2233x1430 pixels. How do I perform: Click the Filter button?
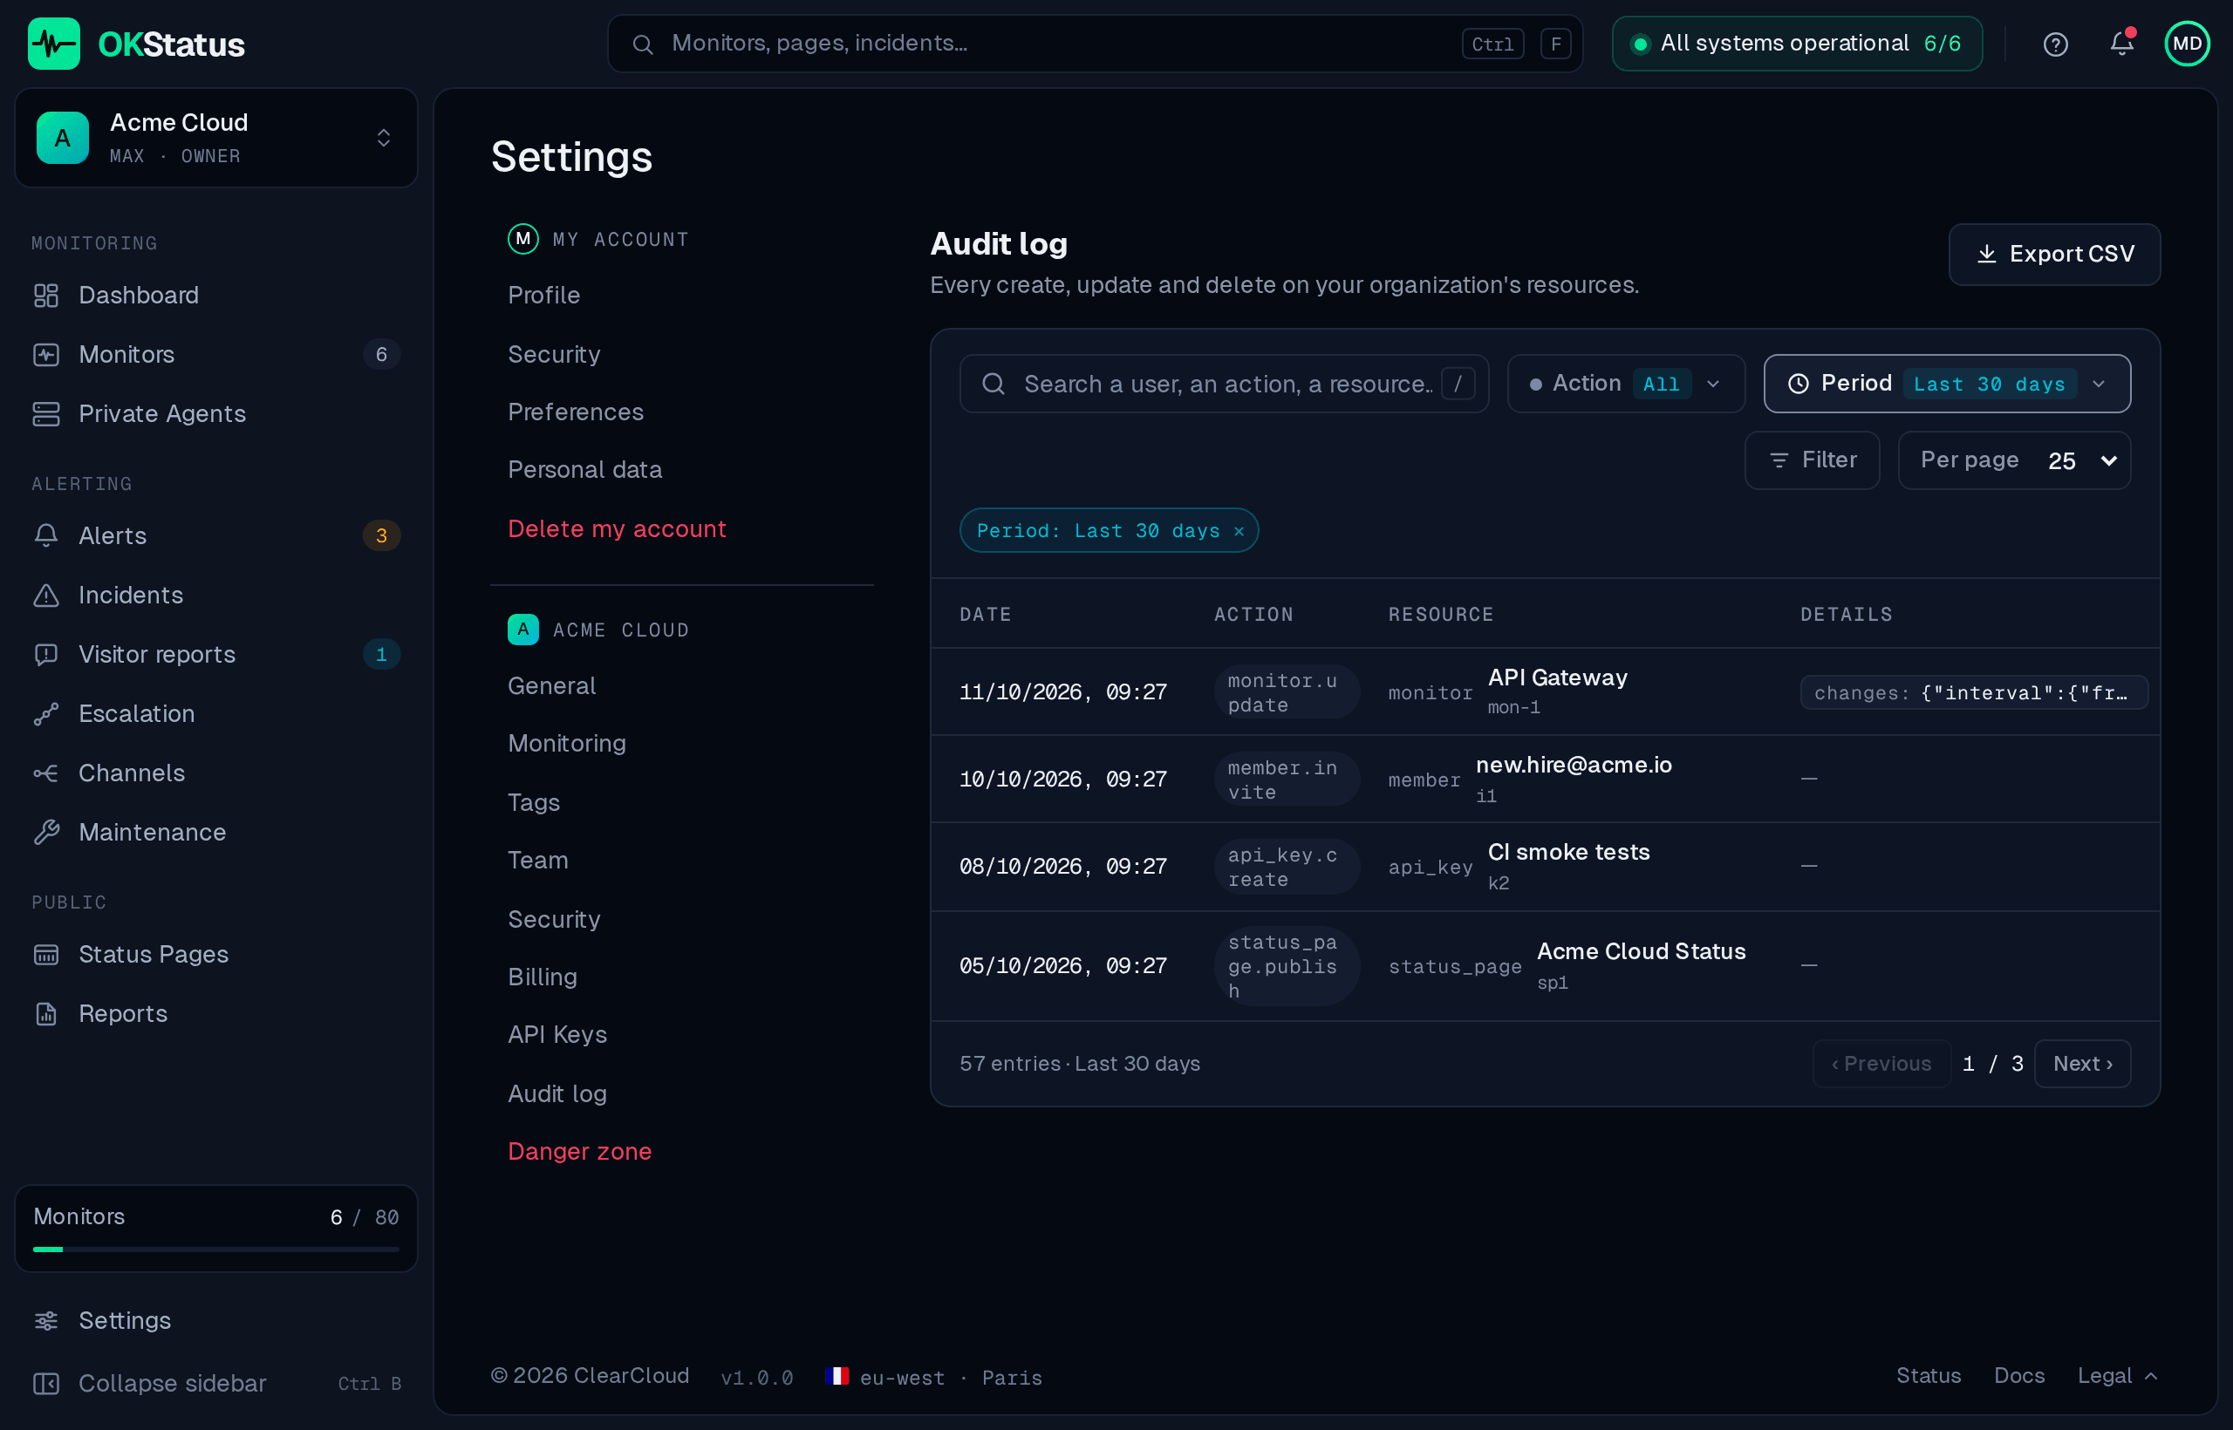pyautogui.click(x=1812, y=460)
